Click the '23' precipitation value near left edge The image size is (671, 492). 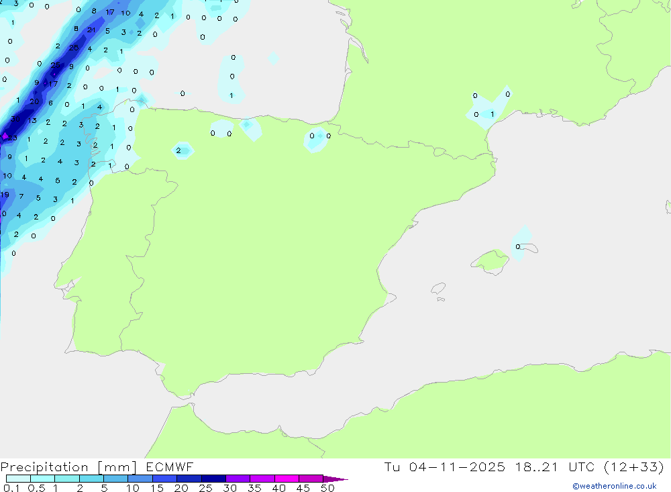click(13, 138)
